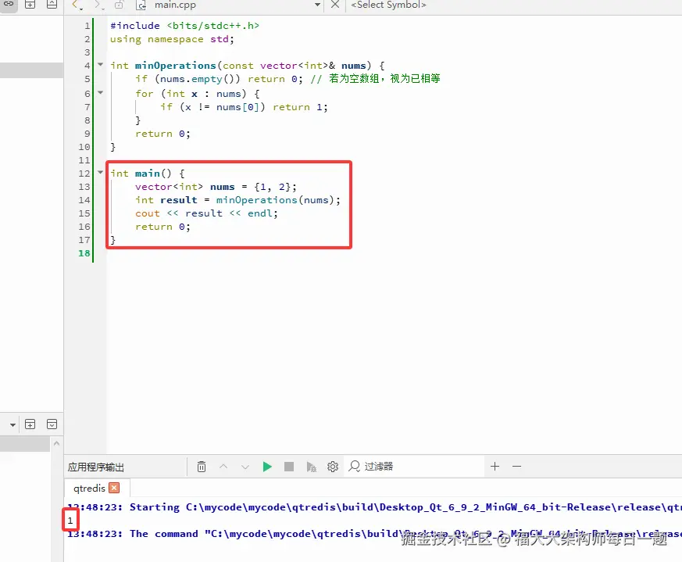
Task: Click 'int result = minOperations(nums);' line
Action: tap(237, 200)
